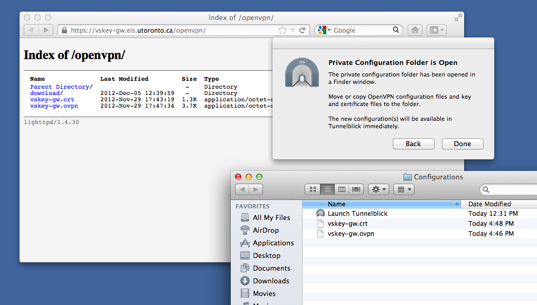
Task: Download the vskey-gw.ovpn link in browser
Action: coord(54,106)
